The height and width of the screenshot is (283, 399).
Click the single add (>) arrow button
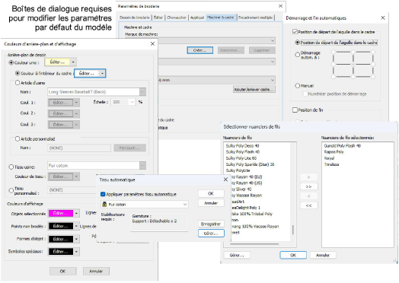(x=309, y=177)
